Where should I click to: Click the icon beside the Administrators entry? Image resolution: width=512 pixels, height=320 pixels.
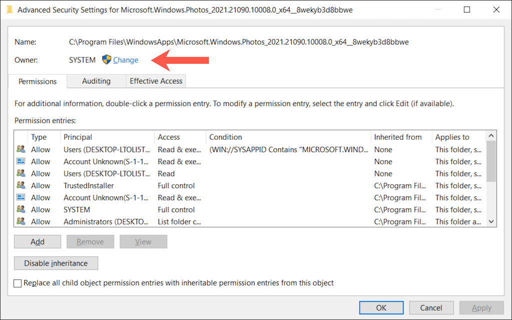coord(20,221)
